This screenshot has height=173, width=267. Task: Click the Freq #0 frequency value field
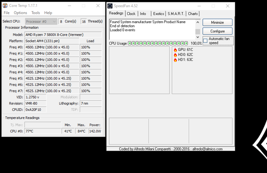pos(52,47)
